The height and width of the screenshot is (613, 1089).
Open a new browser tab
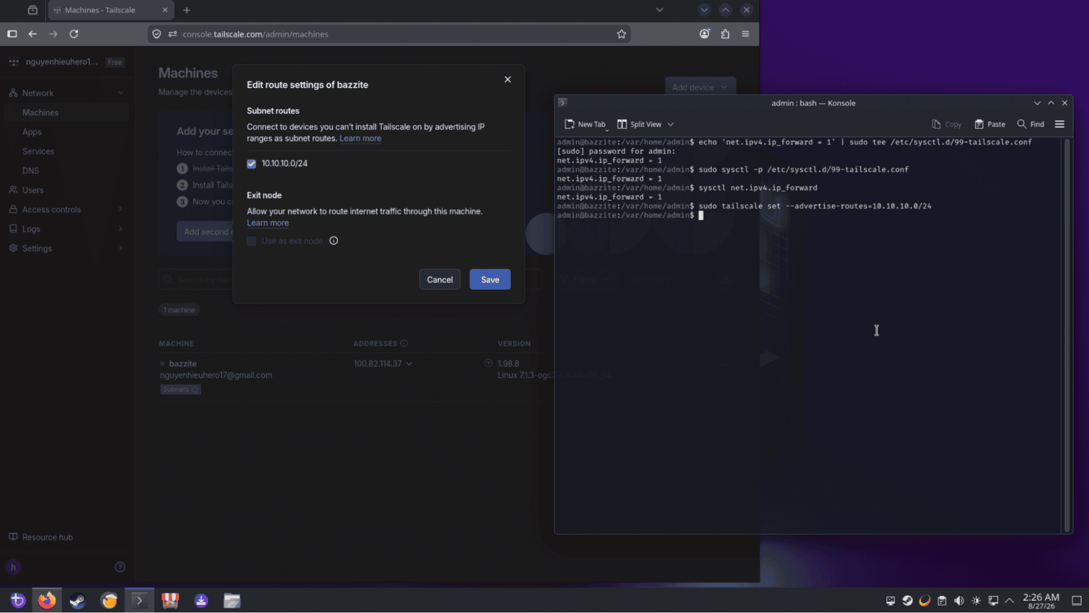[x=187, y=10]
